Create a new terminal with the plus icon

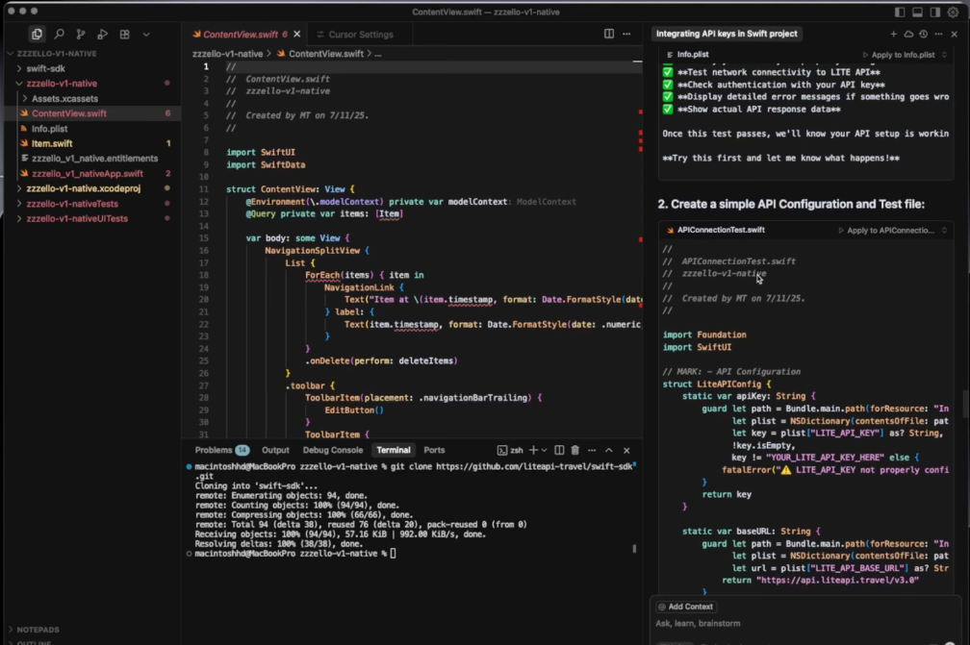coord(533,450)
